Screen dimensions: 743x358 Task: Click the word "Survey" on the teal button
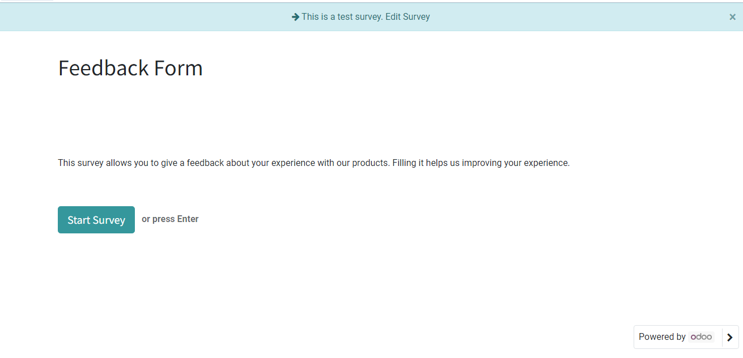click(x=109, y=220)
